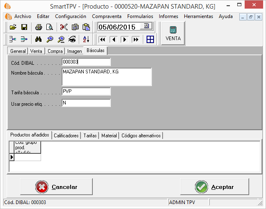Click the first magnifier filter icon
The height and width of the screenshot is (209, 266).
tap(50, 39)
